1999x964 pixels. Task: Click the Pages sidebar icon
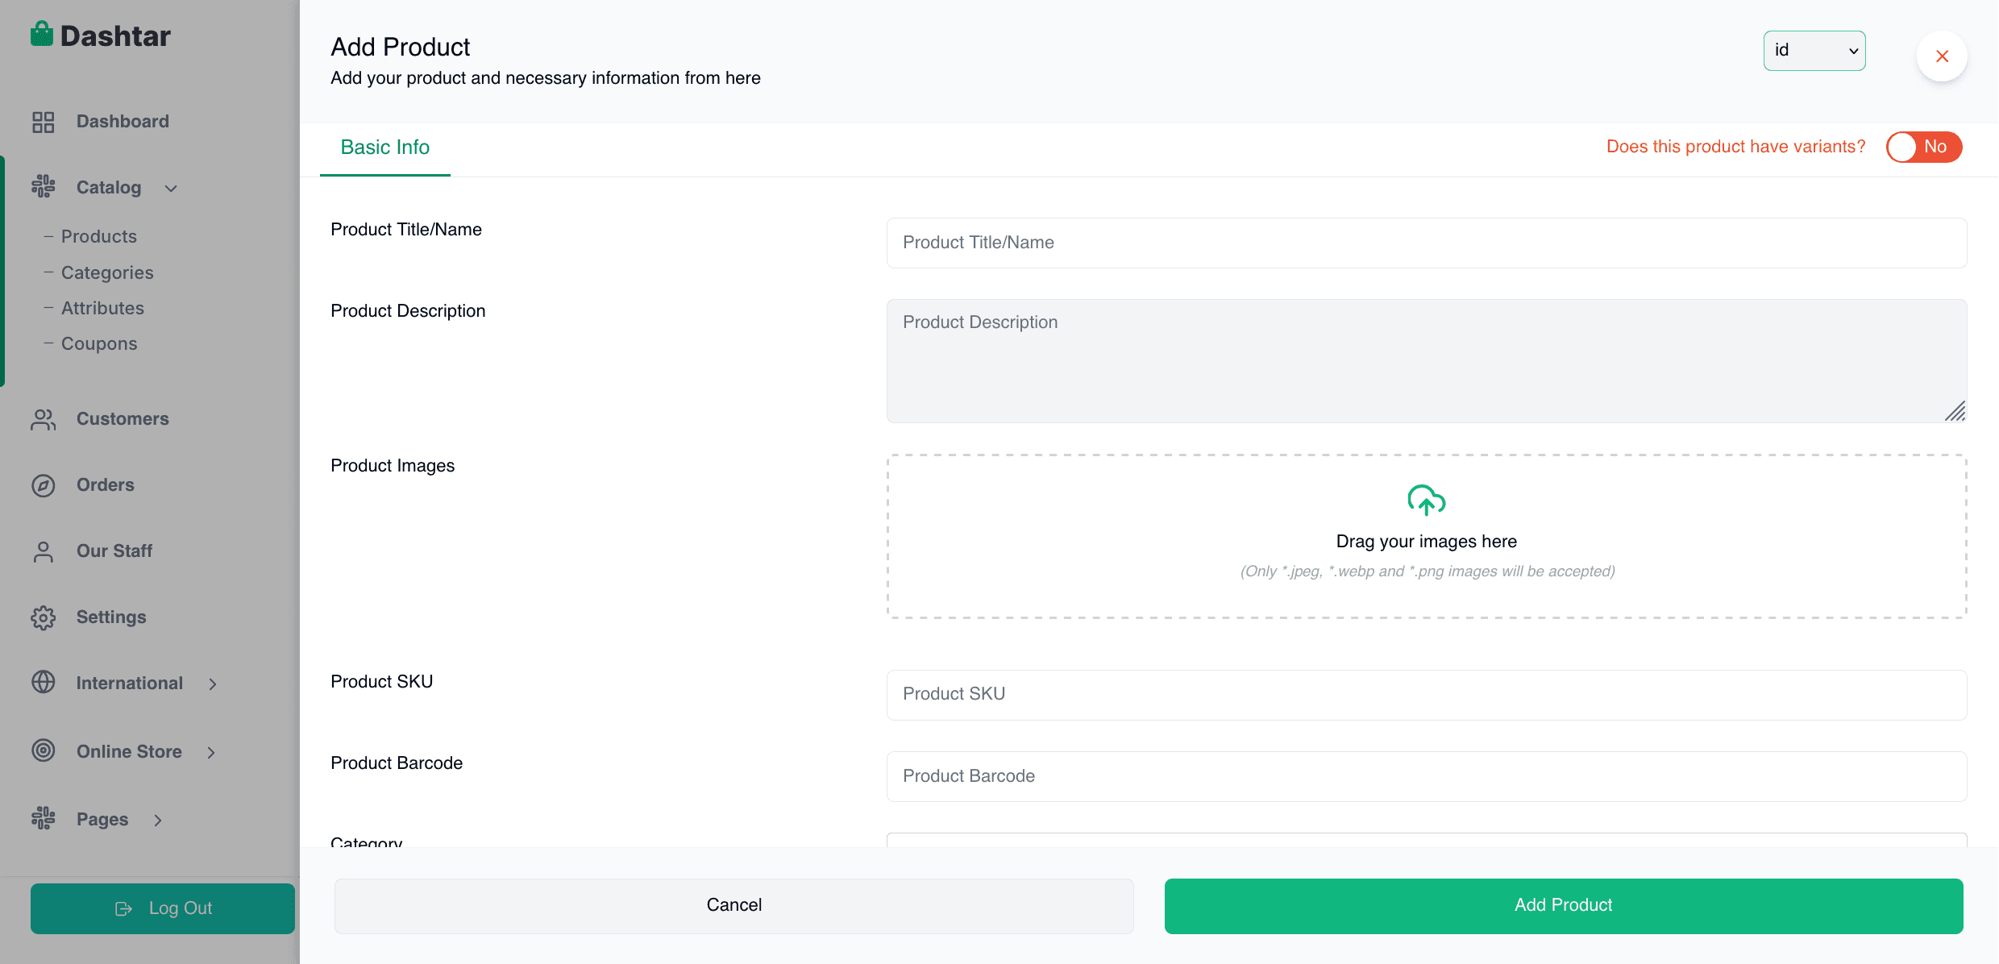(43, 818)
